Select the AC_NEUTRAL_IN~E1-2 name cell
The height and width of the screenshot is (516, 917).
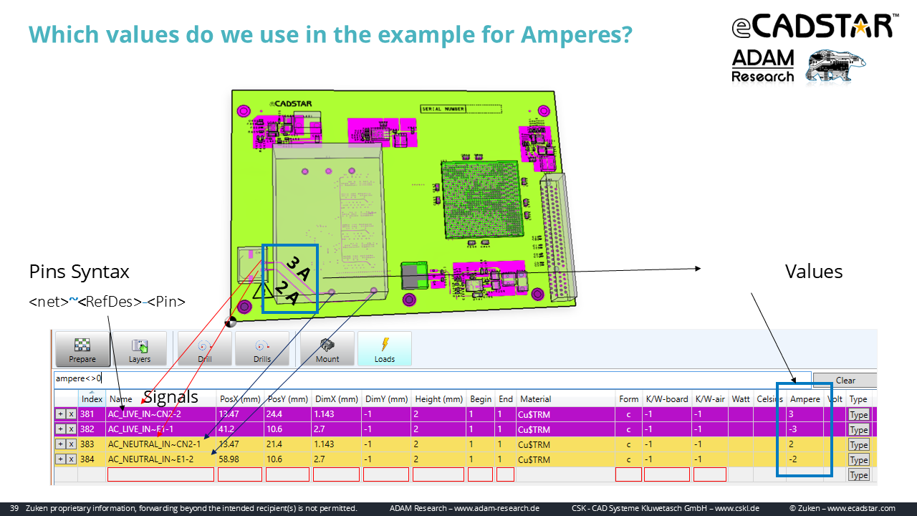tap(161, 459)
